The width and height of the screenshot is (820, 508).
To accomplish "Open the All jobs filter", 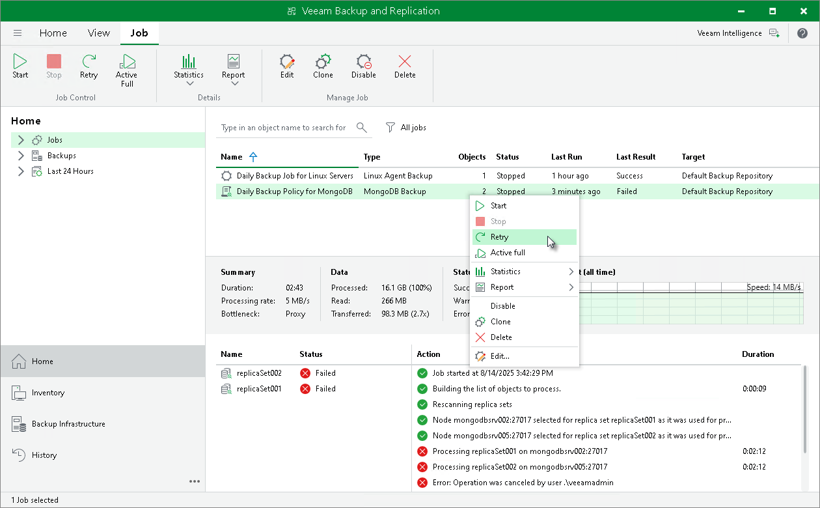I will [x=405, y=128].
